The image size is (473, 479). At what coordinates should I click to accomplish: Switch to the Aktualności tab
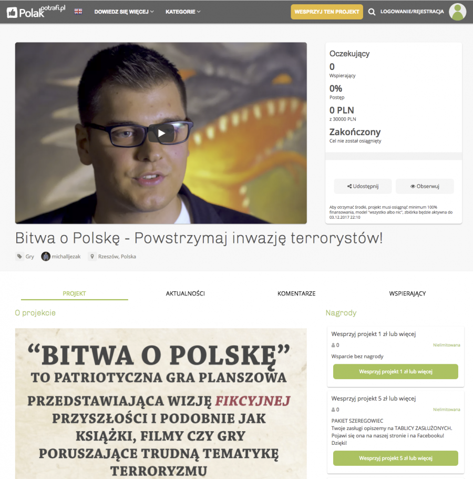186,293
